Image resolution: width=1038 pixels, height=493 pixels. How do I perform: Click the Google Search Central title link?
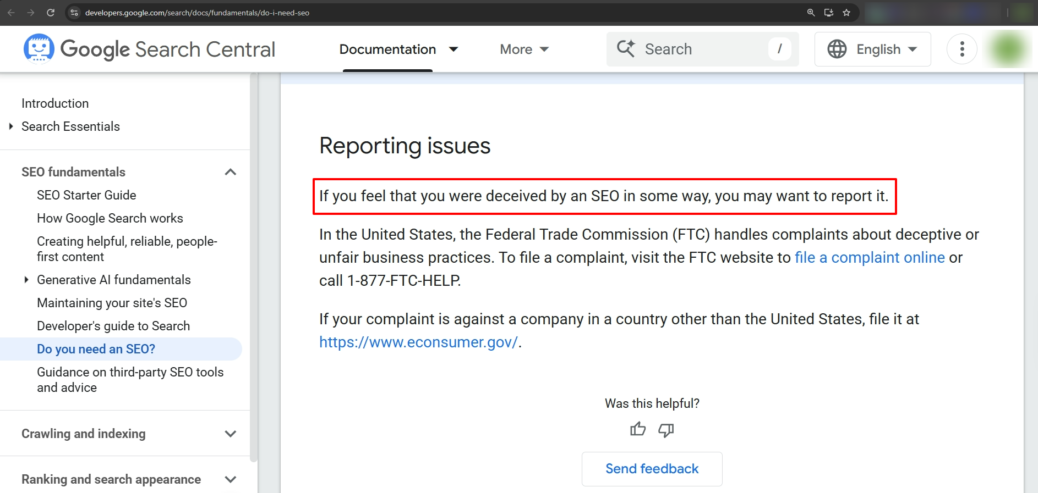(167, 49)
